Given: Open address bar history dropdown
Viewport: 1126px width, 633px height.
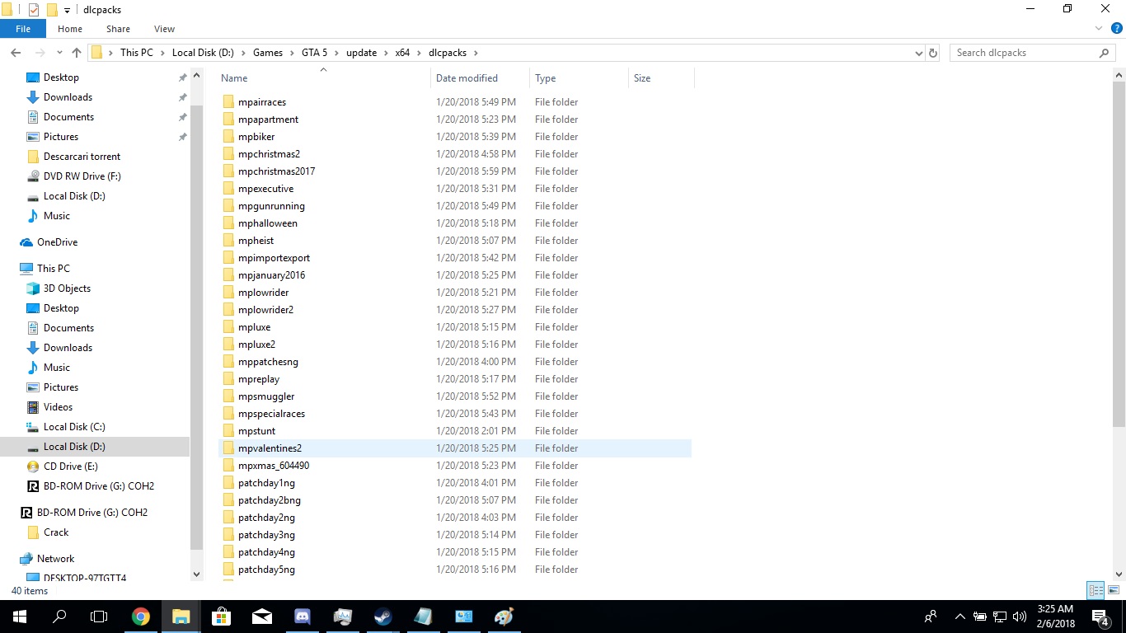Looking at the screenshot, I should [919, 53].
